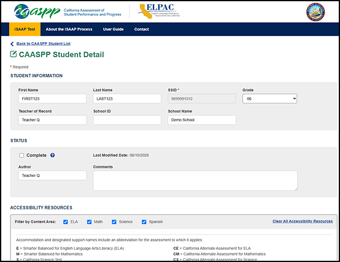The width and height of the screenshot is (340, 262).
Task: Click the back chevron arrow icon
Action: (12, 43)
